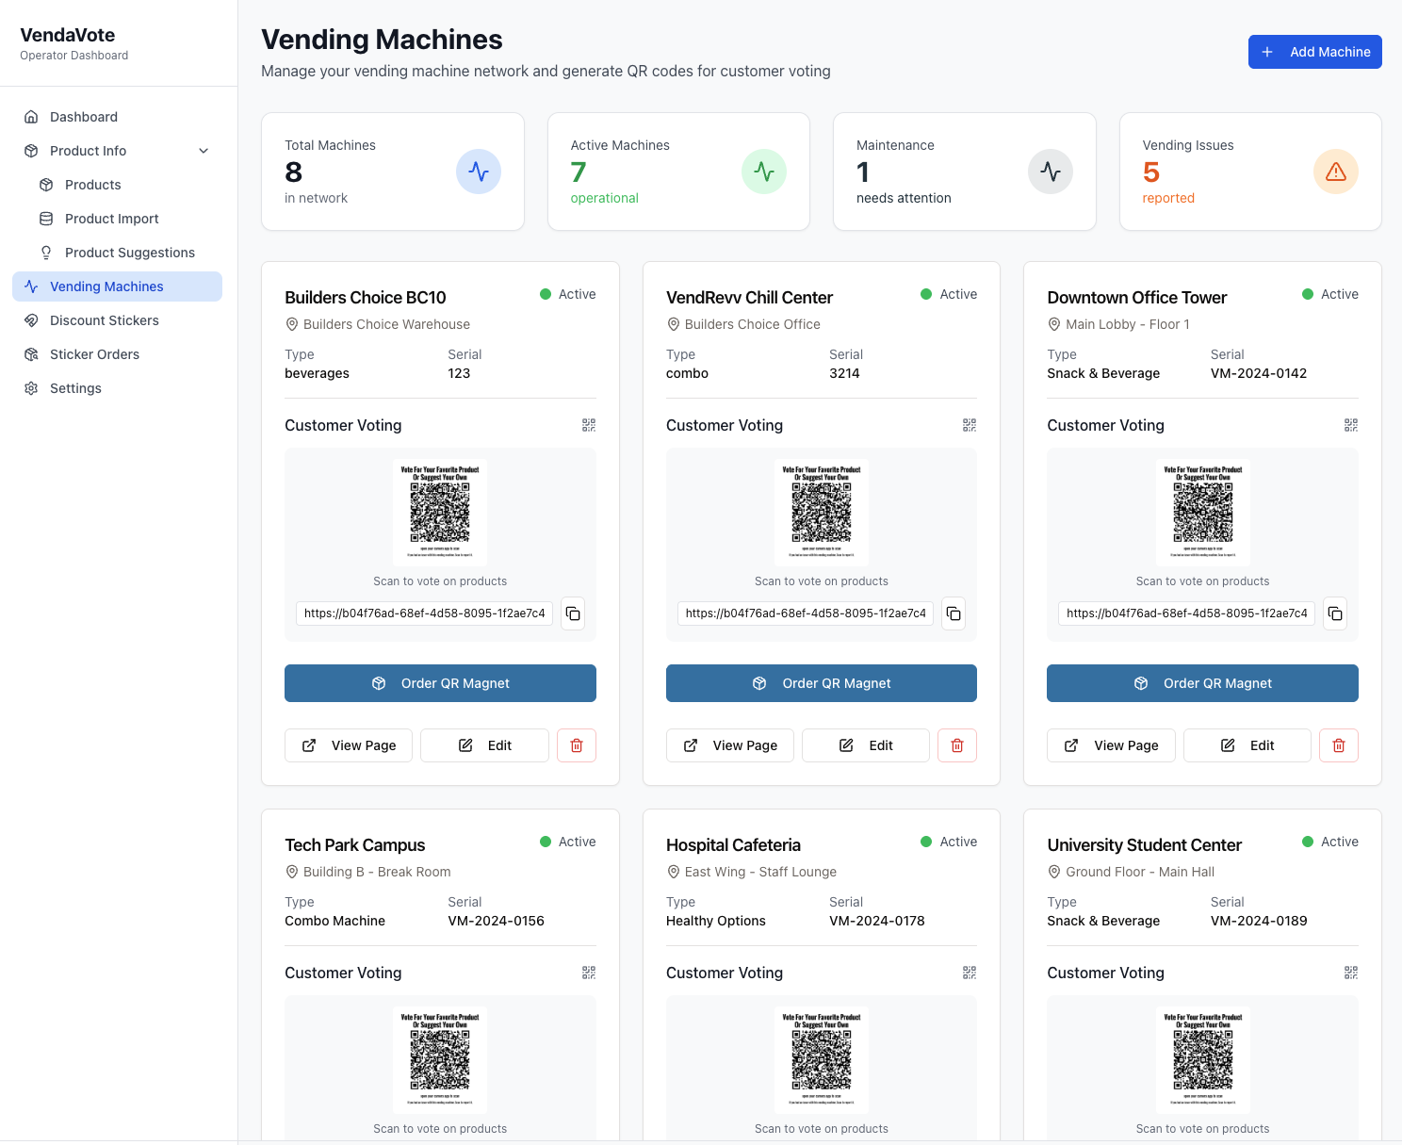Delete the Downtown Office Tower machine
1402x1145 pixels.
point(1338,745)
